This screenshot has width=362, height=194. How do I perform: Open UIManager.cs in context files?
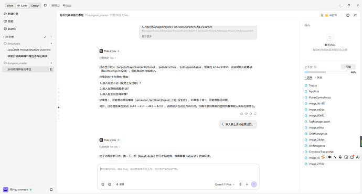[x=317, y=146]
